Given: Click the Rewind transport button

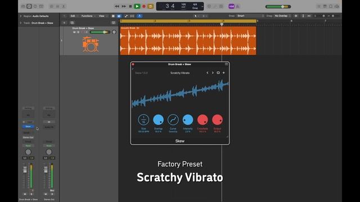Looking at the screenshot, I should [x=117, y=6].
